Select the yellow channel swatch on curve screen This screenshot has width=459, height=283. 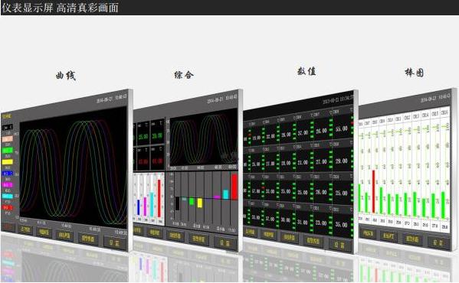[x=8, y=162]
